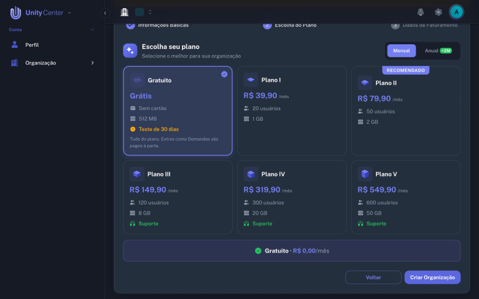Open notifications bell icon
Viewport: 479px width, 299px height.
[x=421, y=12]
